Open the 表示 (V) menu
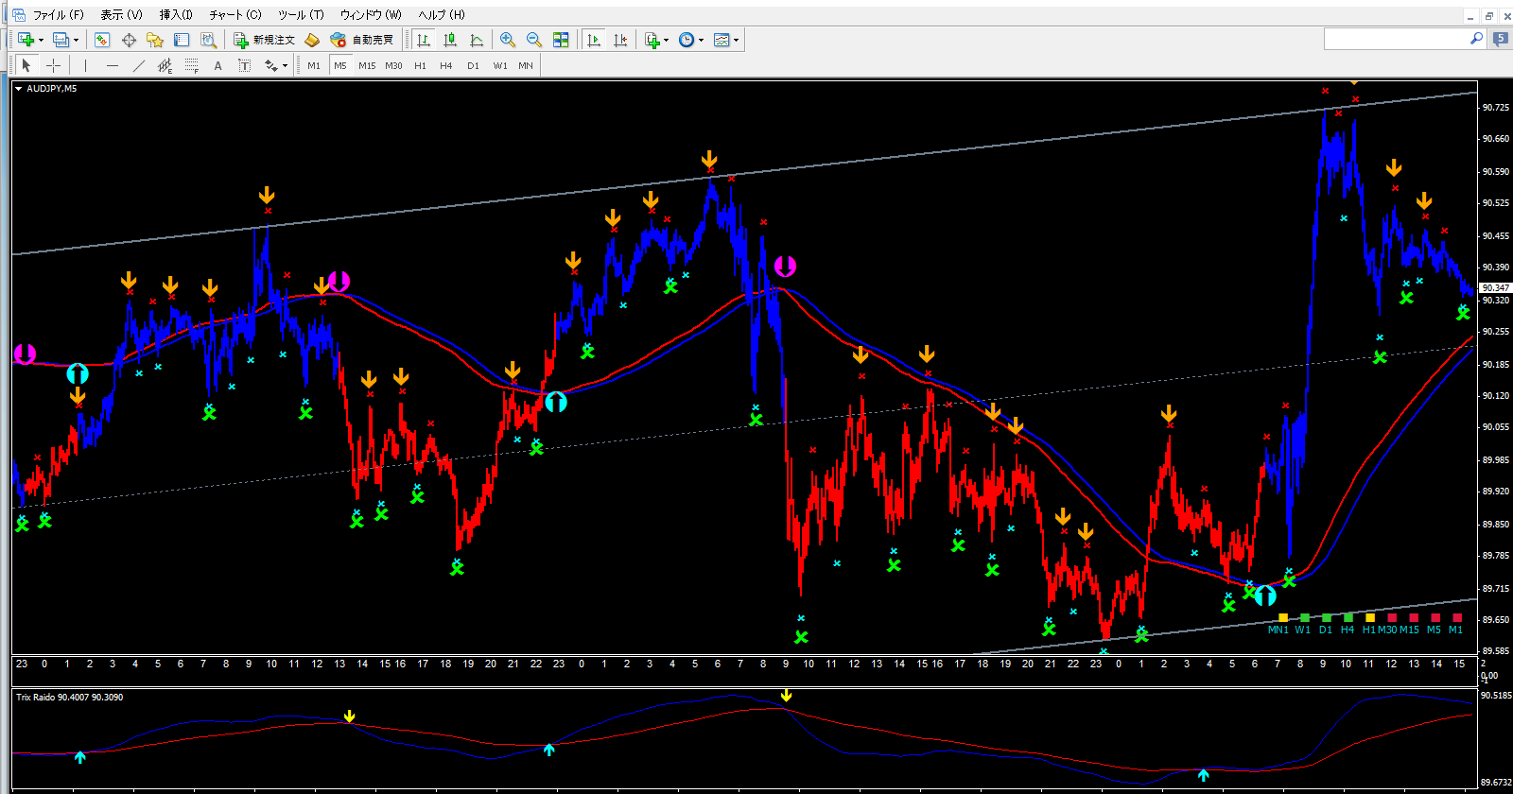The width and height of the screenshot is (1513, 794). 121,14
